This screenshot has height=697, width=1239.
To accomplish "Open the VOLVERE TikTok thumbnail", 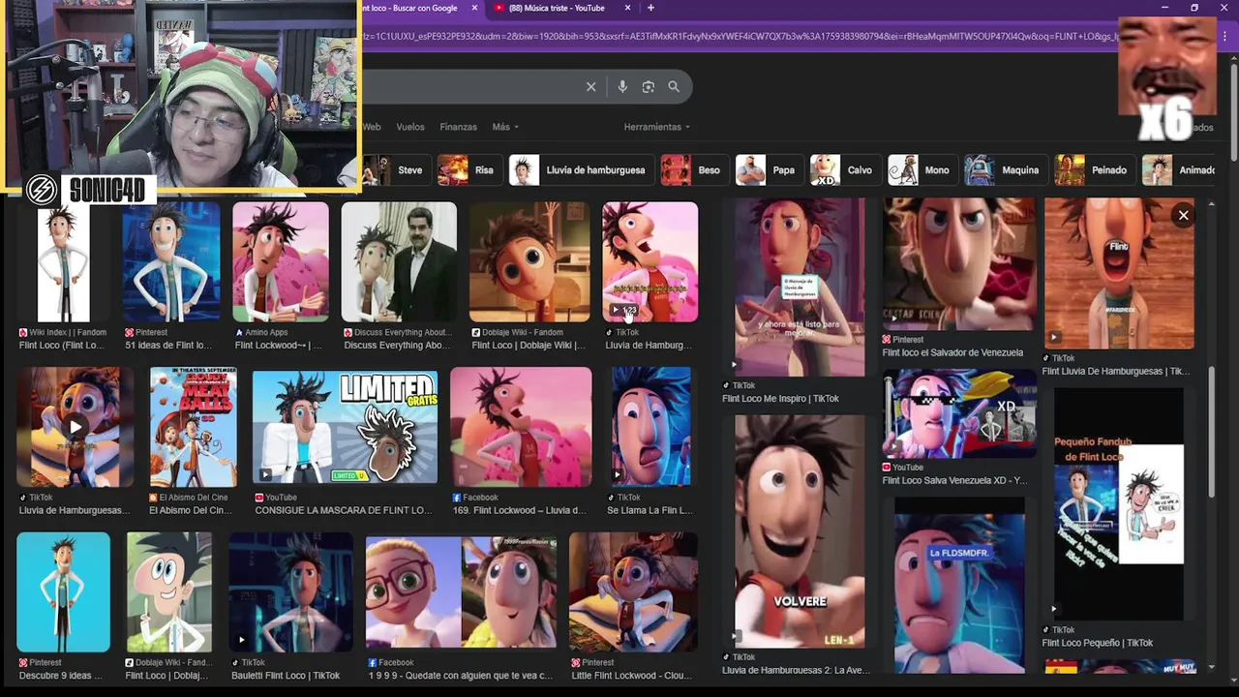I will 799,530.
